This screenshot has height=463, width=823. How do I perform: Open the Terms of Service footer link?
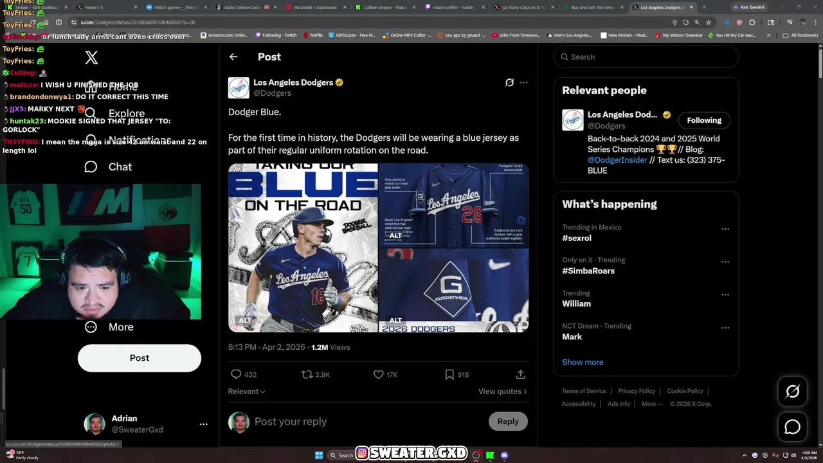point(584,391)
